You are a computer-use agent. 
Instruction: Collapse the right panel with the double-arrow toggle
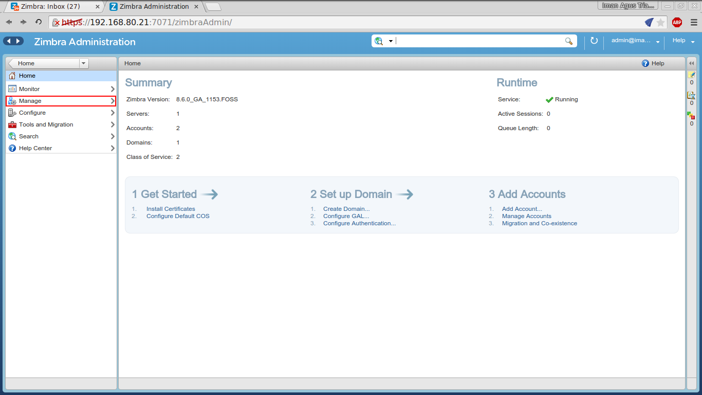(x=691, y=63)
